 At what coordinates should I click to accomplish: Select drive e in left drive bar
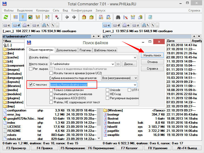26,25
